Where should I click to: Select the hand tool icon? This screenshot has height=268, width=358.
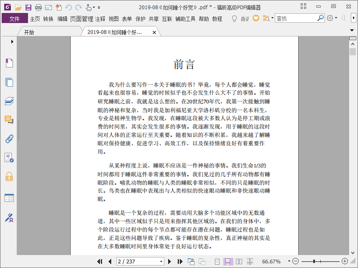[x=89, y=8]
